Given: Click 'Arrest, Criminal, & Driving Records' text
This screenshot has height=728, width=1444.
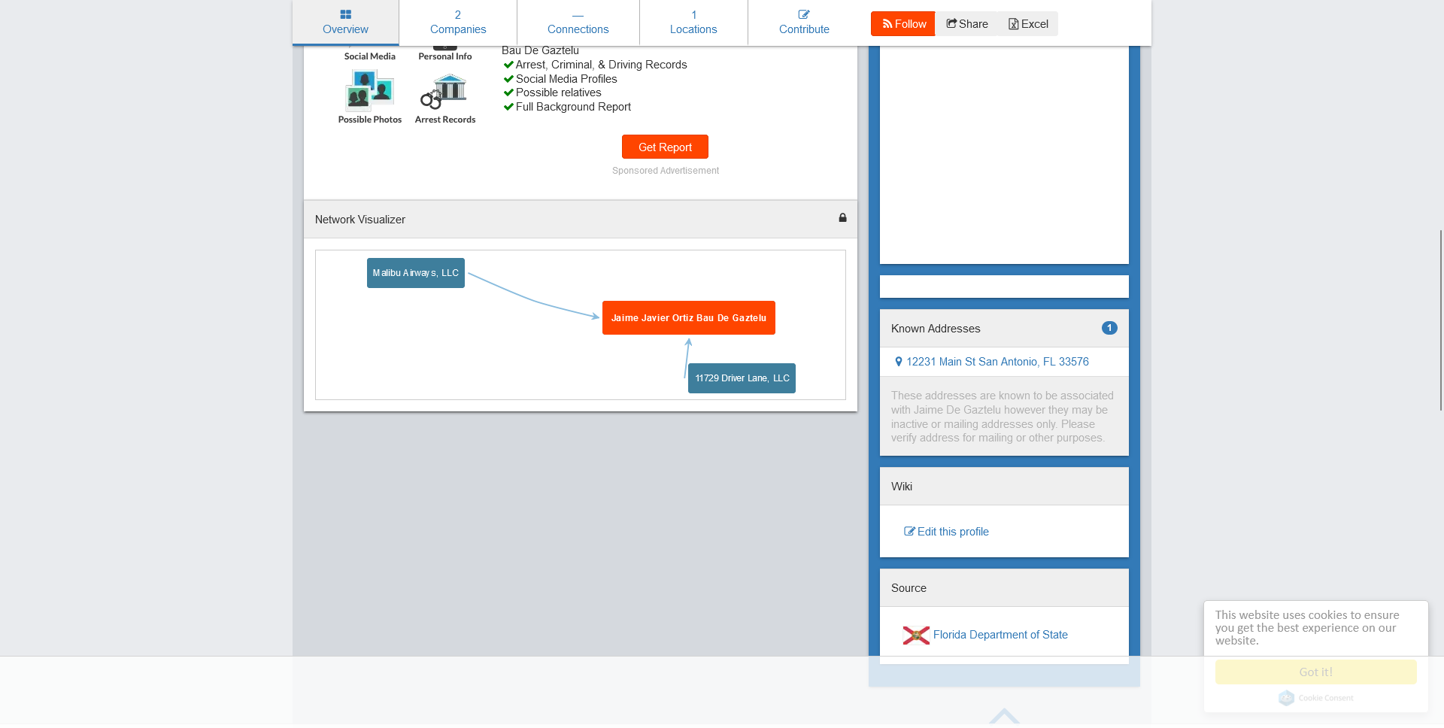Looking at the screenshot, I should coord(601,65).
